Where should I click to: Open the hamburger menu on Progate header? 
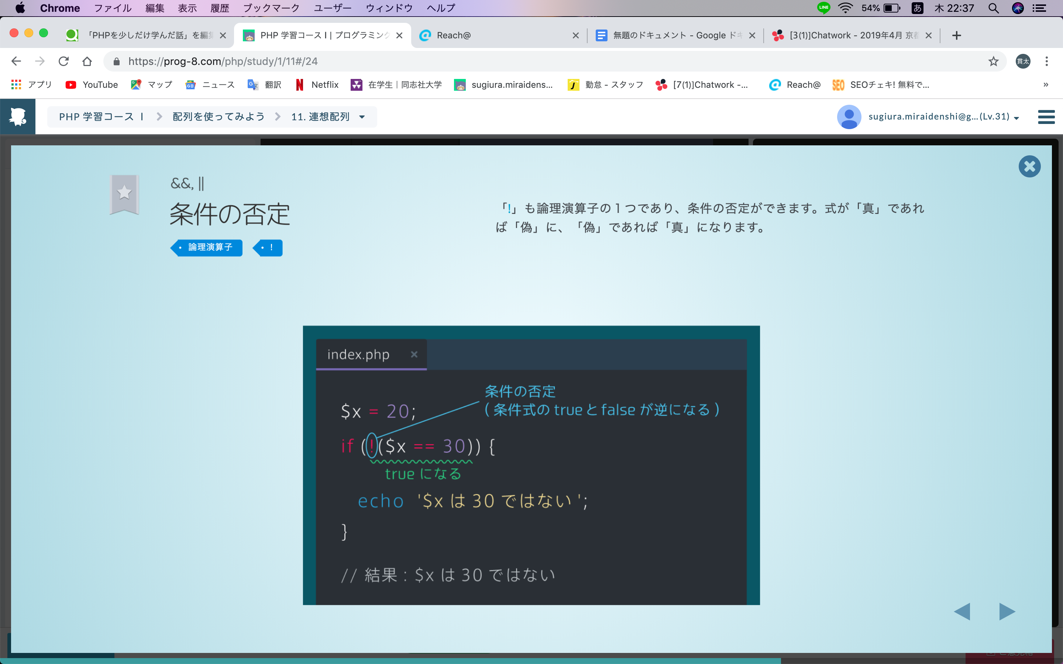(1046, 117)
